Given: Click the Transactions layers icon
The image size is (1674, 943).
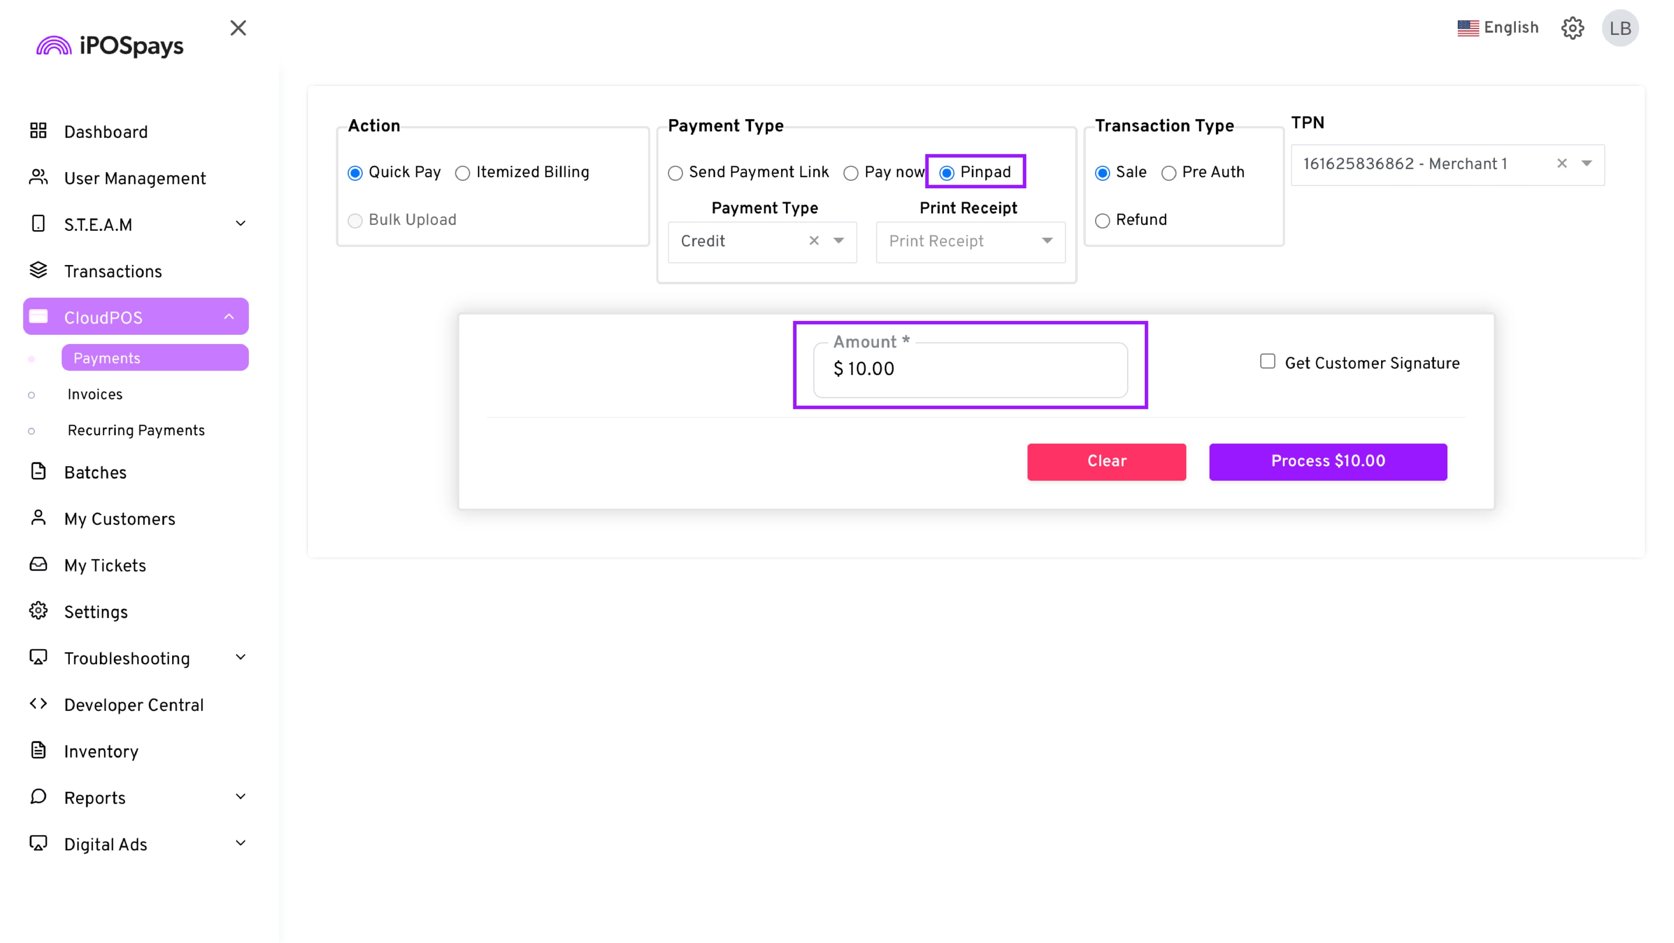Looking at the screenshot, I should click(38, 270).
